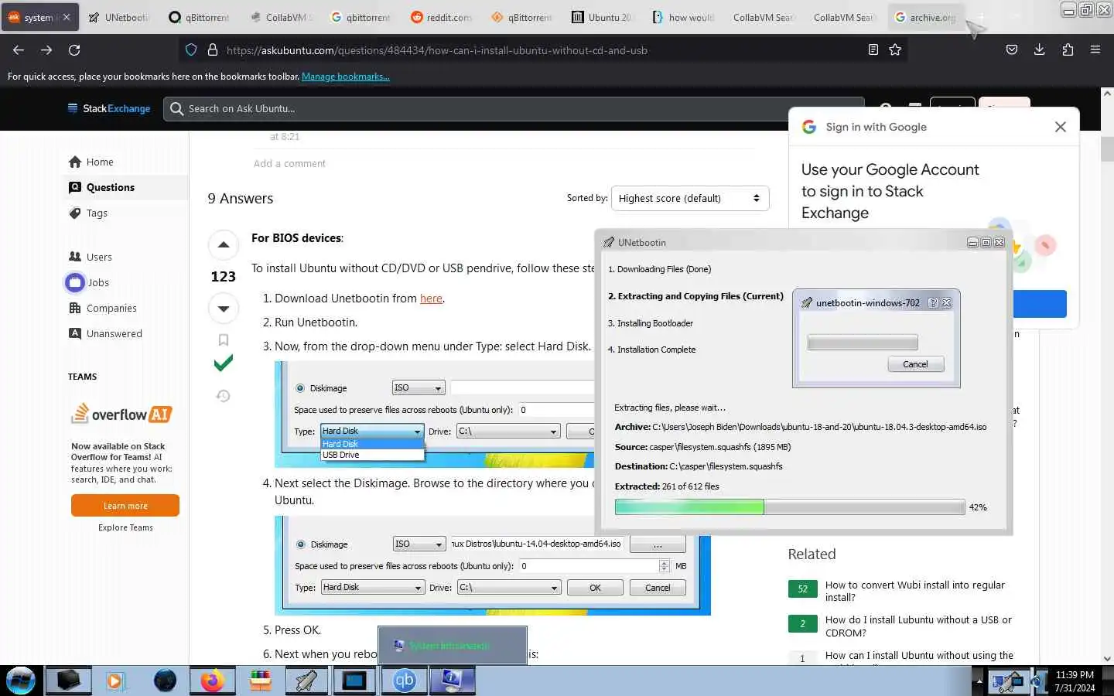
Task: Open ISO dropdown in second embedded screenshot
Action: [x=419, y=544]
